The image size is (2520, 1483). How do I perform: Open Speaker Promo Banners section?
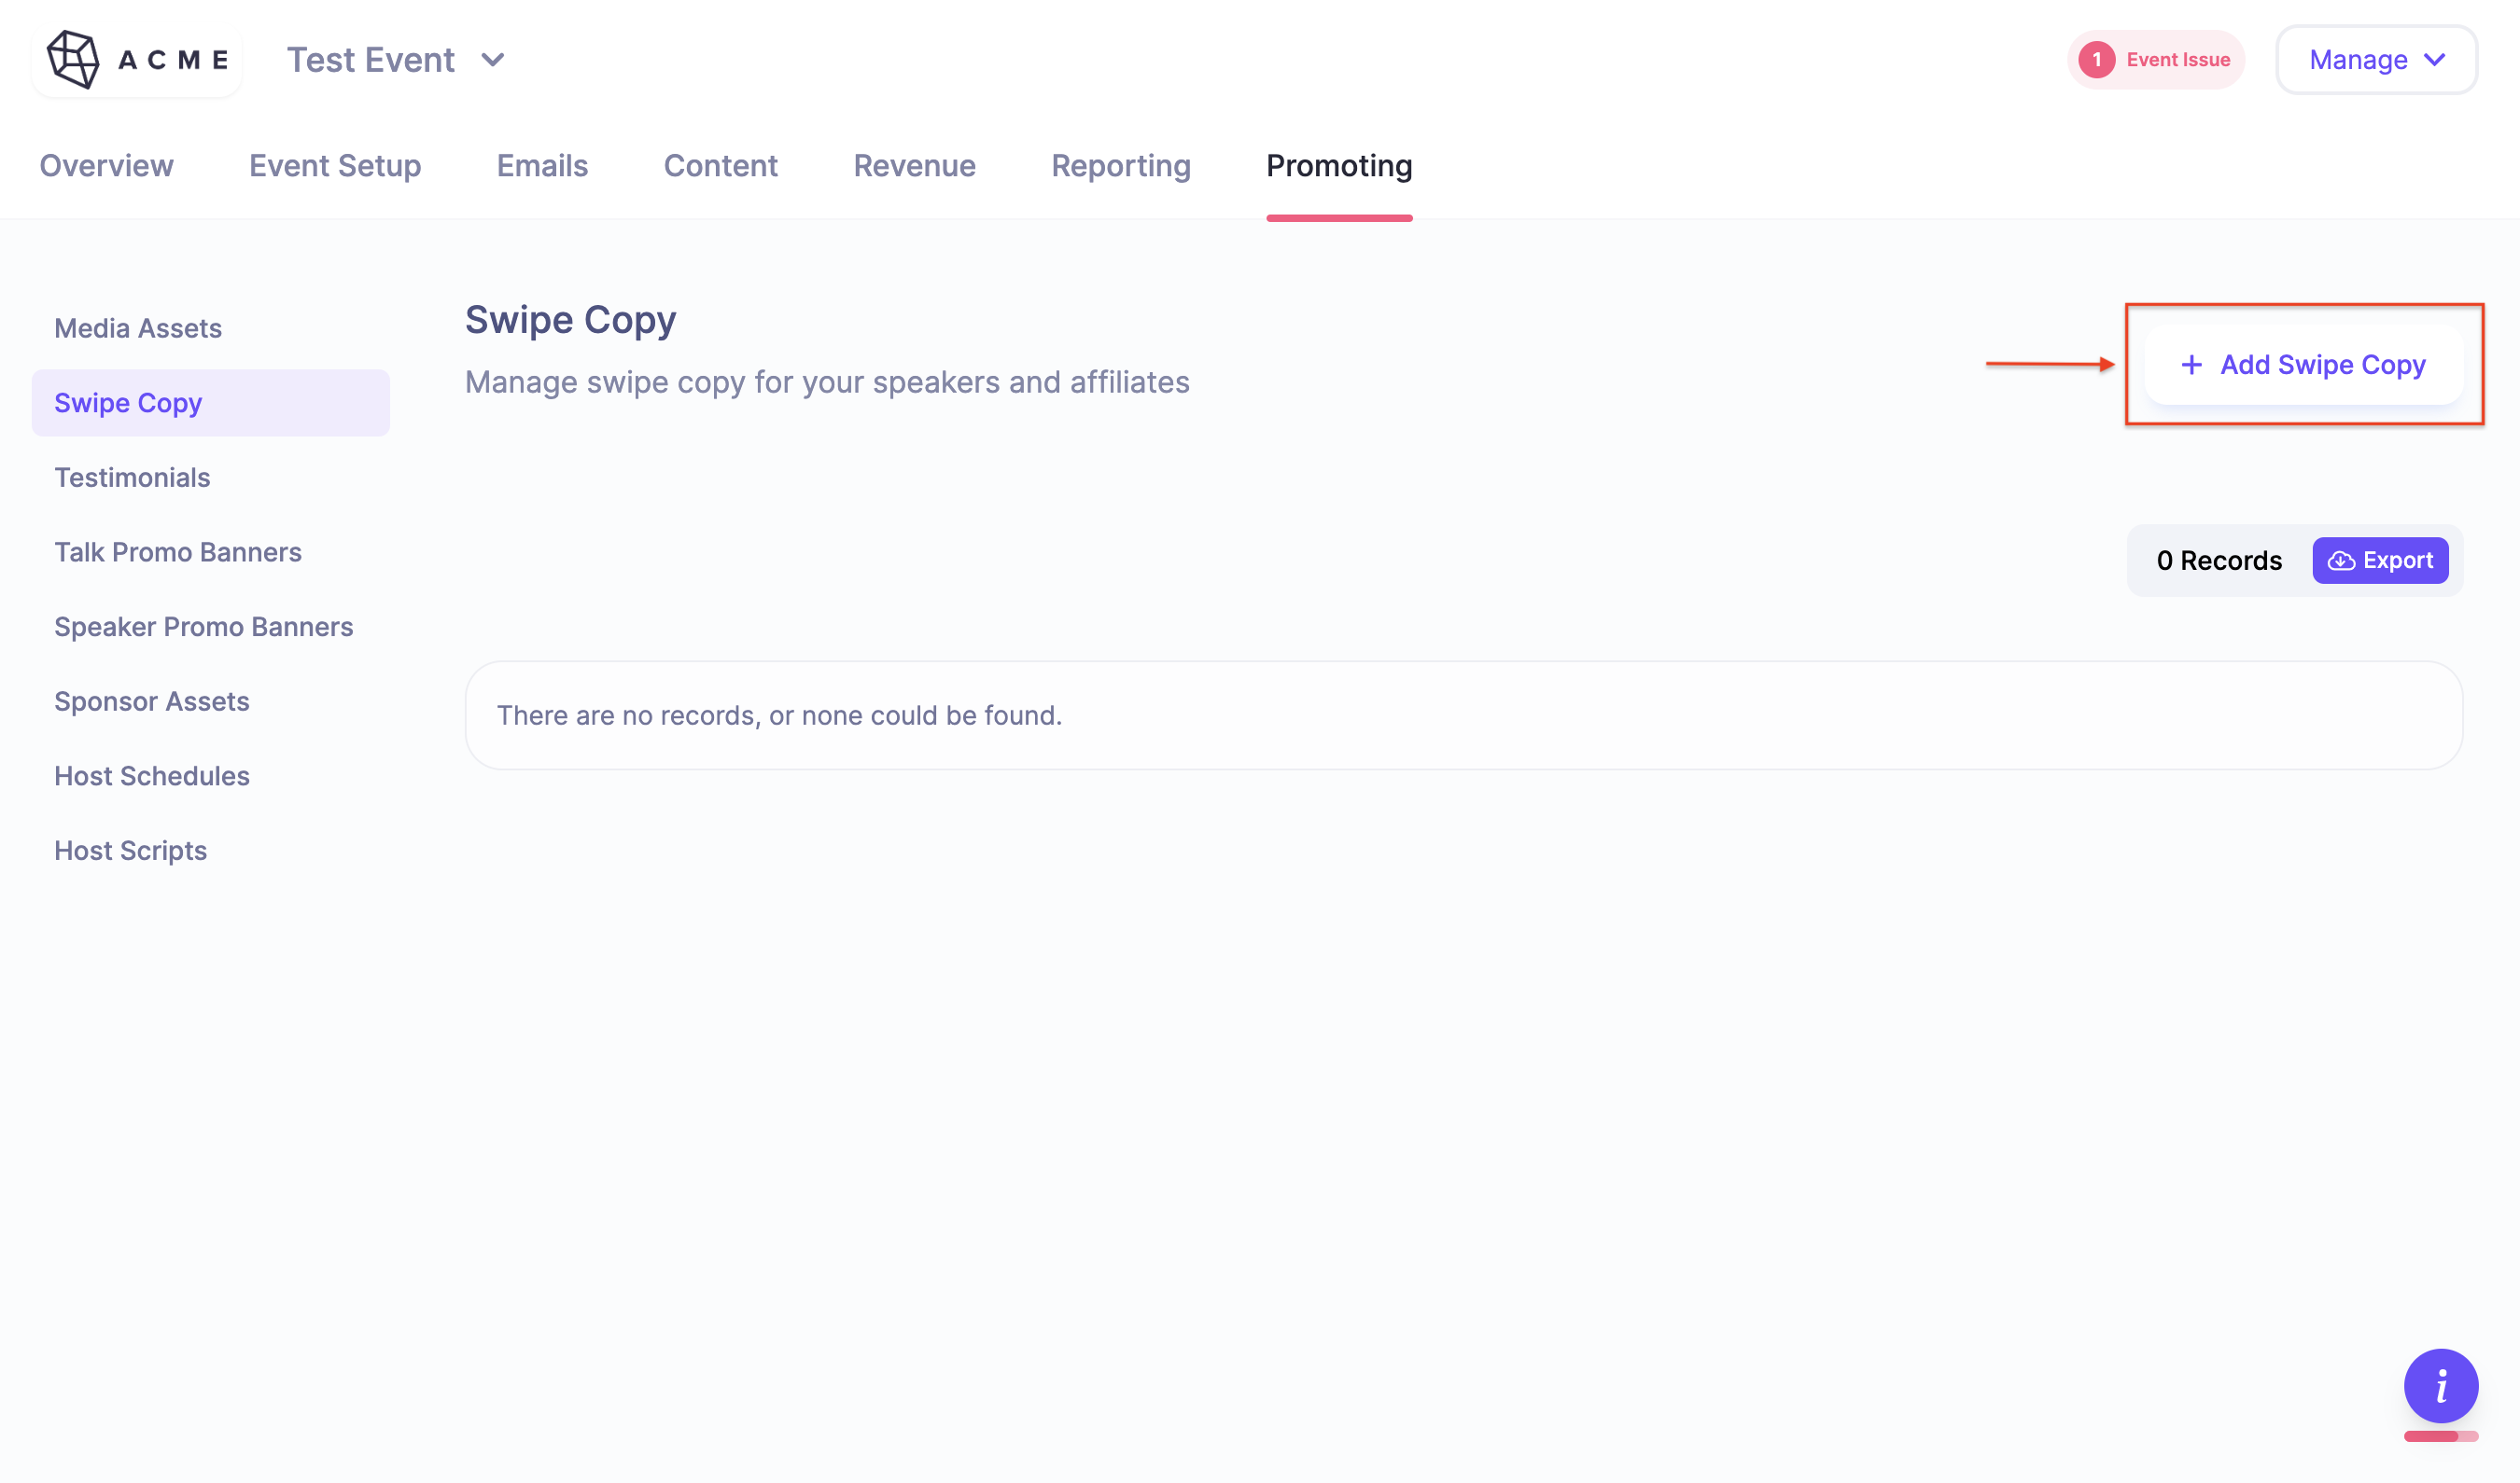tap(204, 627)
